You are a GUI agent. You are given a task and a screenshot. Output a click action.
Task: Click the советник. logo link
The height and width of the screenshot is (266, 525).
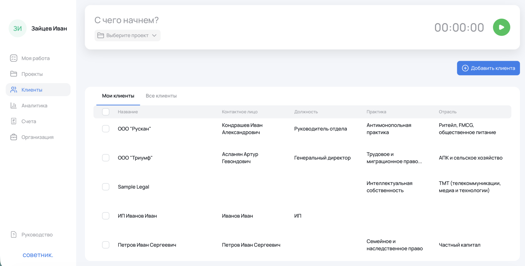pyautogui.click(x=38, y=255)
